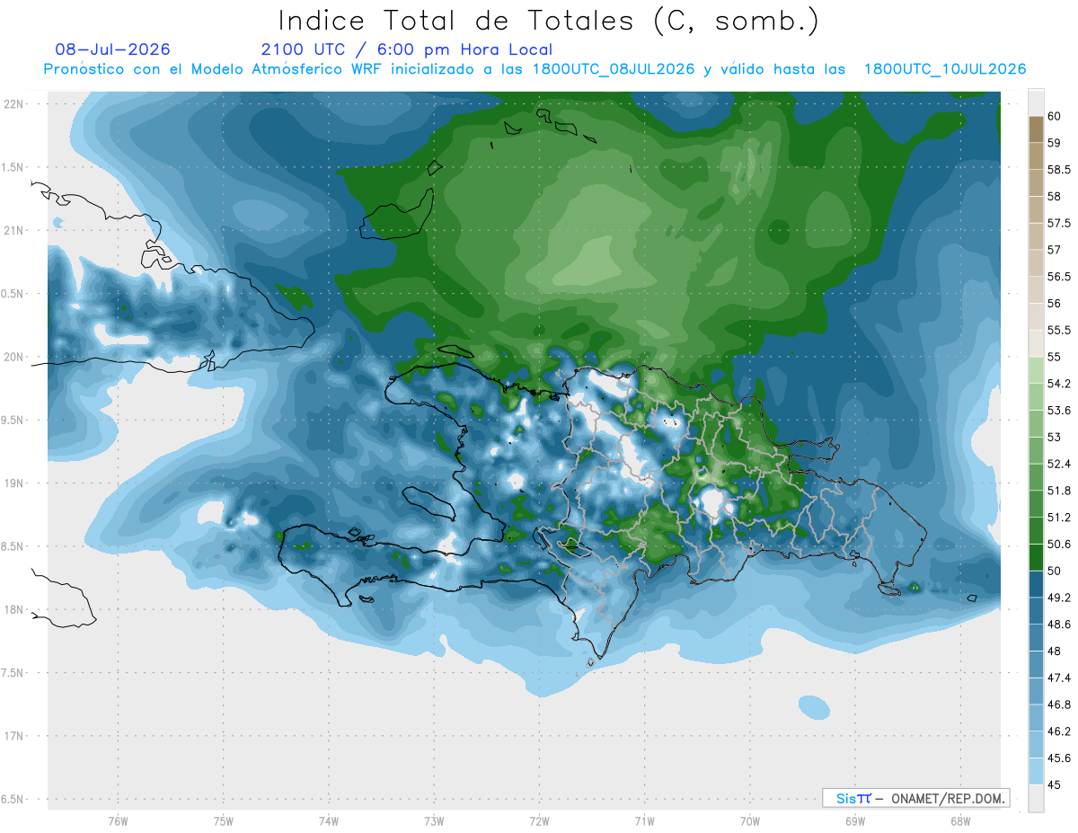Select the date text '08-Jul-2026'
The image size is (1078, 833).
click(112, 49)
